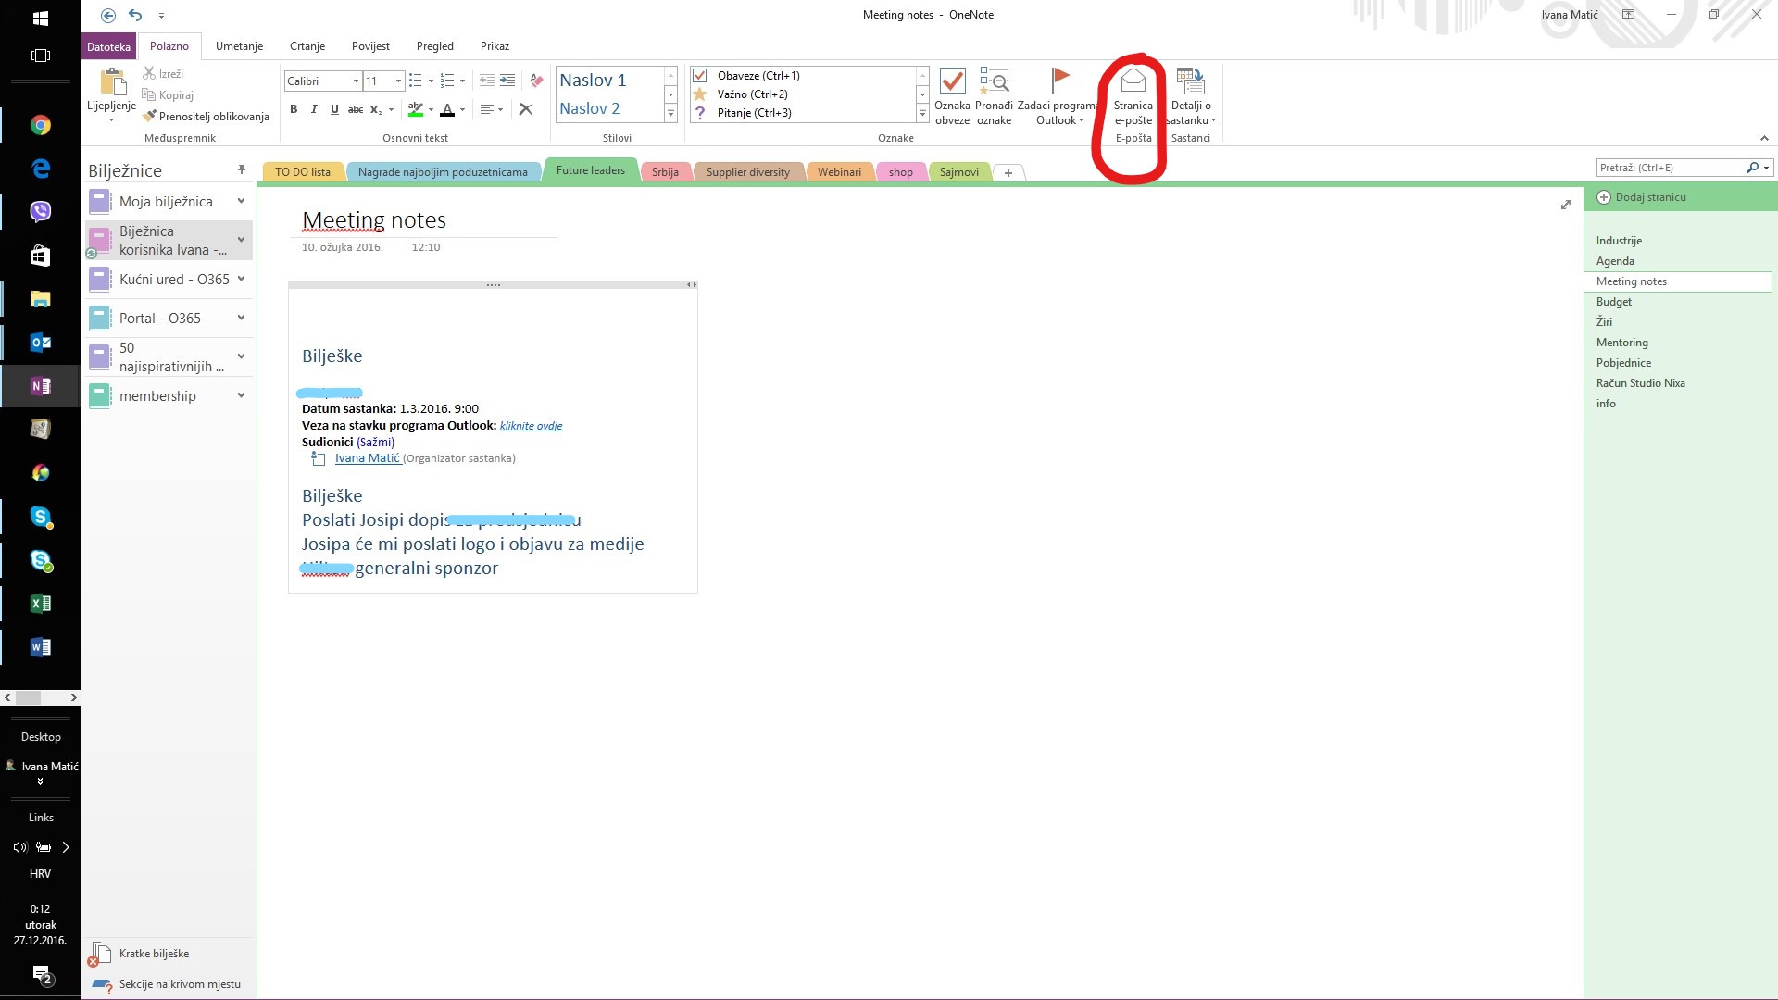Collapse the ribbon with caret arrow
Viewport: 1778px width, 1000px height.
click(1764, 138)
